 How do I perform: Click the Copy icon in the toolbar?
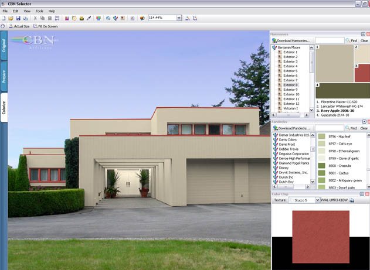42,18
